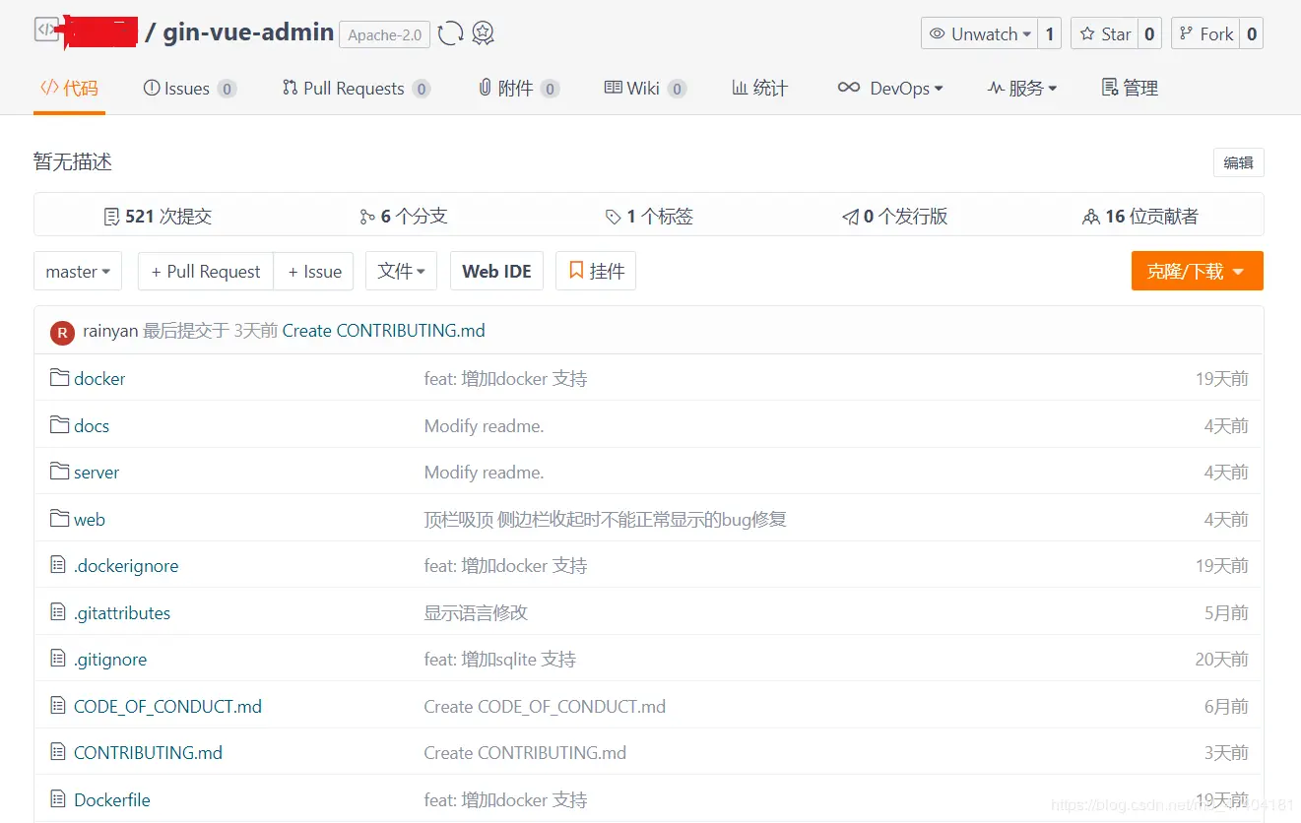This screenshot has height=823, width=1301.
Task: Open the CONTRIBUTING.md file in the list
Action: (149, 753)
